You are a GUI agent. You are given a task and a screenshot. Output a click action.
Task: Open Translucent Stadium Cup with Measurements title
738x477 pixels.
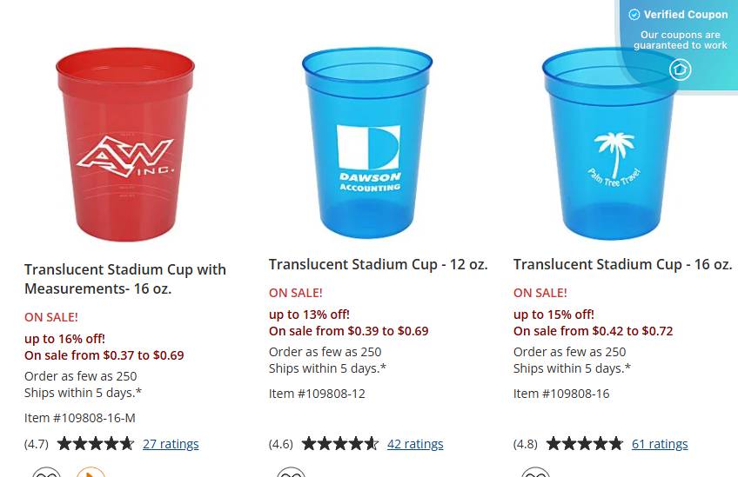click(x=125, y=279)
